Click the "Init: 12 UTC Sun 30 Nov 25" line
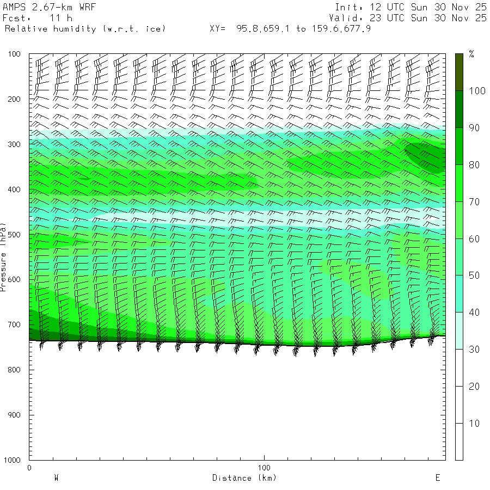 (411, 7)
